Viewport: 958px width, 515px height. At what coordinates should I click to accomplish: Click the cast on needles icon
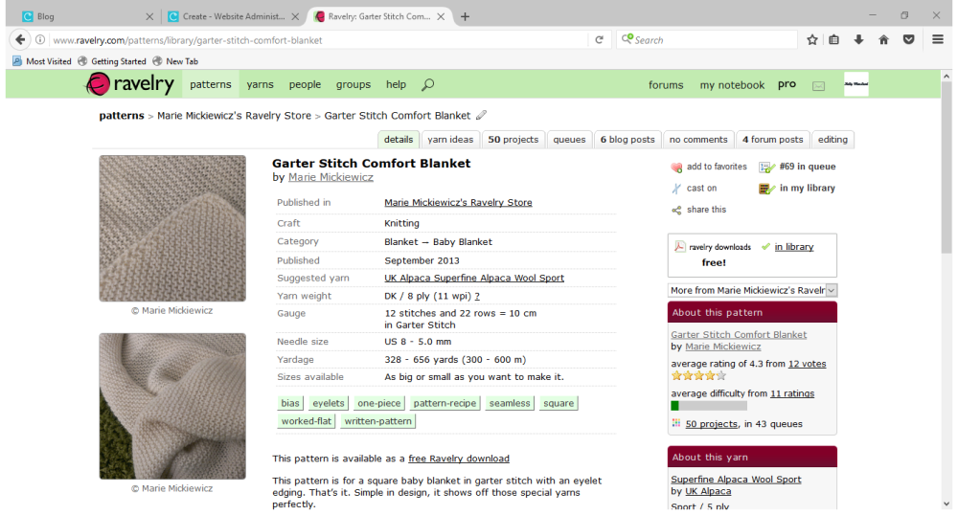pos(676,189)
